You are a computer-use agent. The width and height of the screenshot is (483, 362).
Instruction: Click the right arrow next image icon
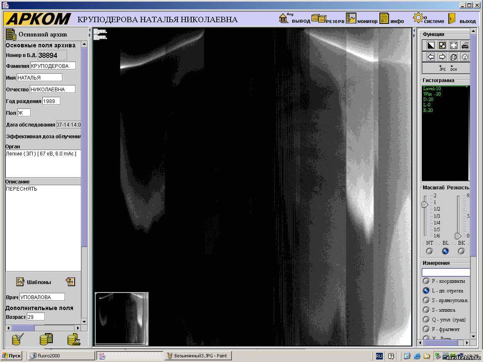[442, 57]
